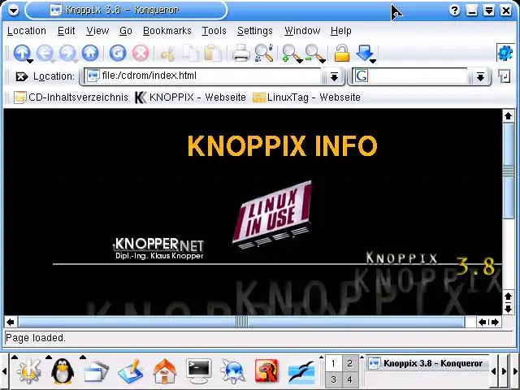Click in the file:/cdrom/index.html location field
The width and height of the screenshot is (520, 390).
coord(202,76)
